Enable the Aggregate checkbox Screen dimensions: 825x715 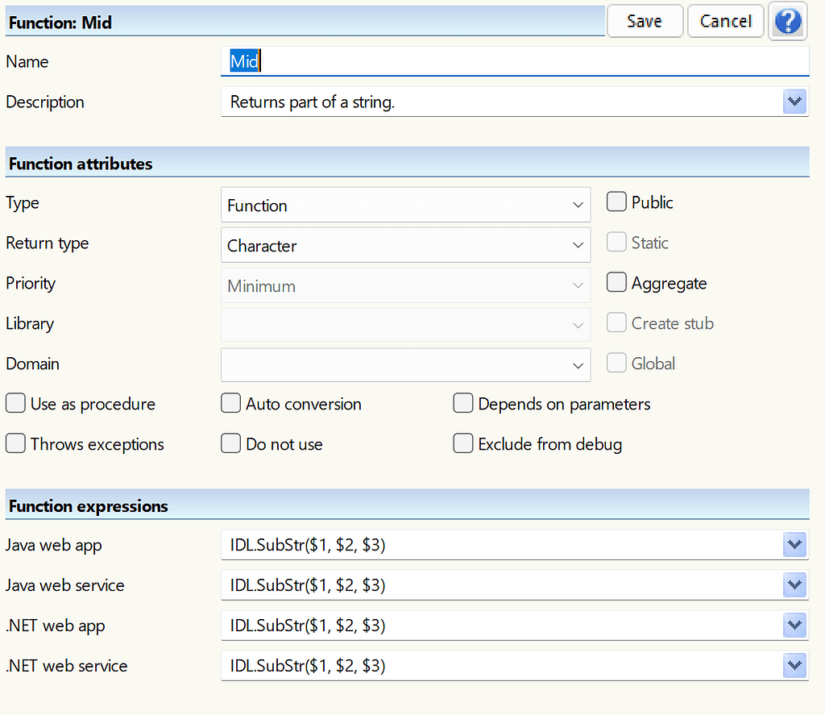[x=616, y=282]
